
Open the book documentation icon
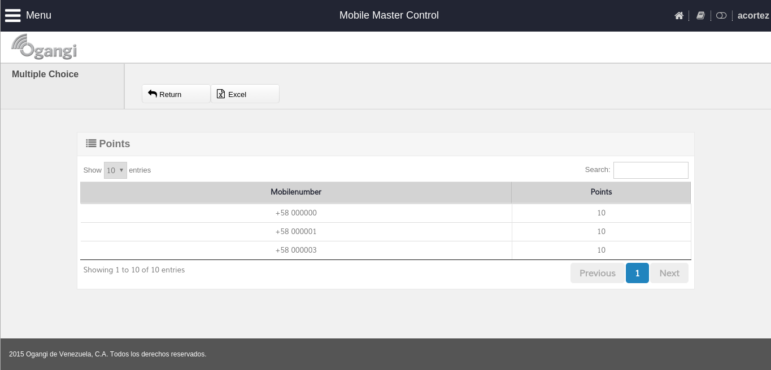pyautogui.click(x=700, y=16)
